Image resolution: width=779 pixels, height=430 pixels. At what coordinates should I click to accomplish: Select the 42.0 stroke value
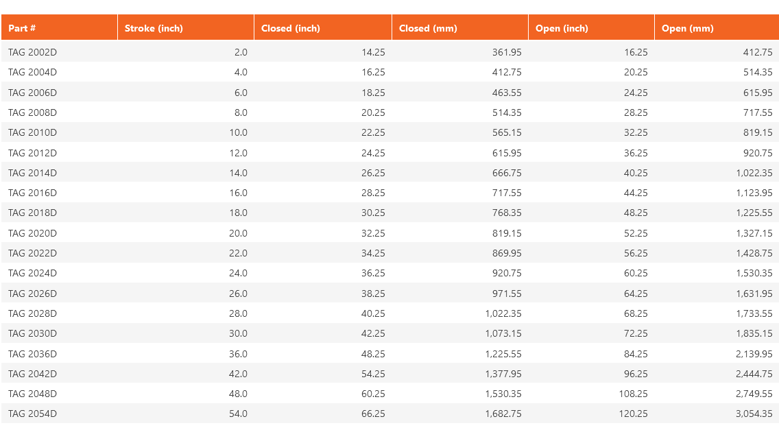(x=239, y=374)
